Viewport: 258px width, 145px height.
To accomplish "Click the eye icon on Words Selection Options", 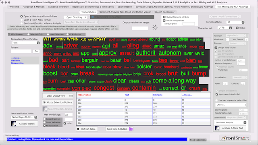I will (x=44, y=102).
